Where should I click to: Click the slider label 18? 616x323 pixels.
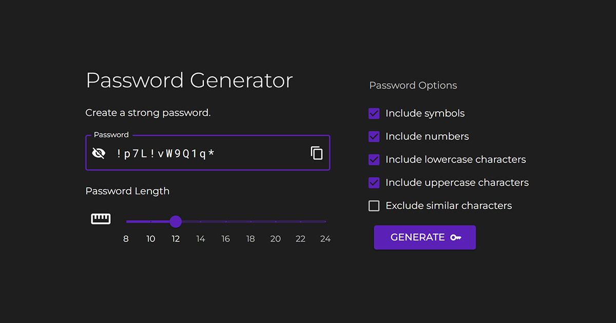click(x=251, y=239)
